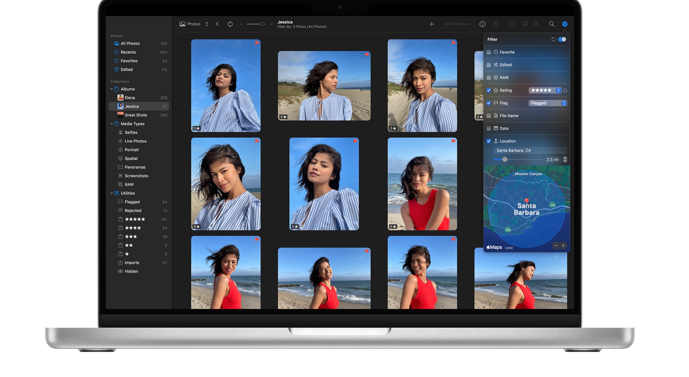Open search with magnifying glass icon

552,24
